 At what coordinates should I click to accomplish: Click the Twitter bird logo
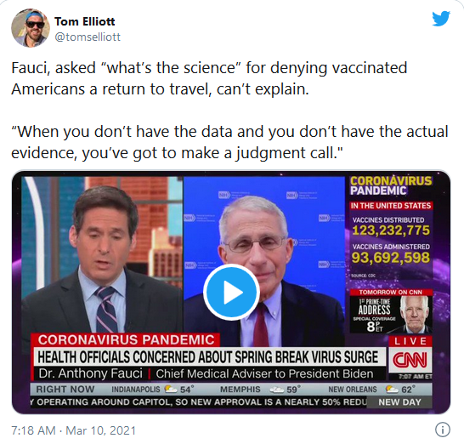coord(441,19)
